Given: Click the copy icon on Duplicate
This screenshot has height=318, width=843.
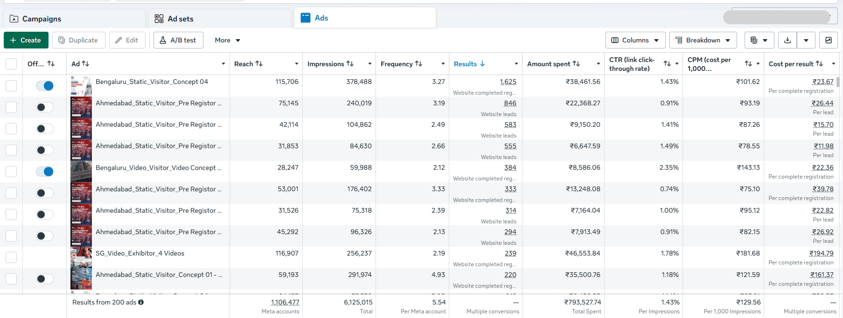Looking at the screenshot, I should click(62, 40).
